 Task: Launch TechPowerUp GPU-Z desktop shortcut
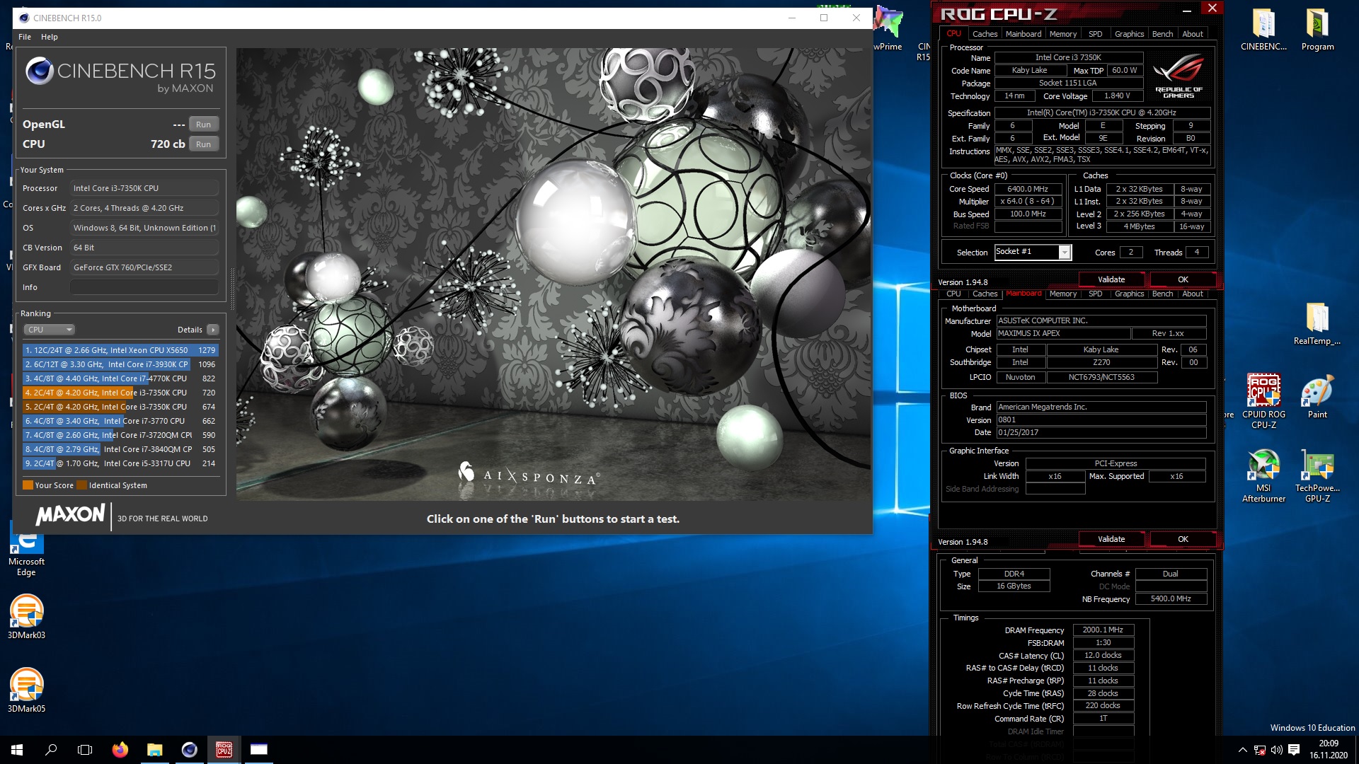click(x=1317, y=475)
